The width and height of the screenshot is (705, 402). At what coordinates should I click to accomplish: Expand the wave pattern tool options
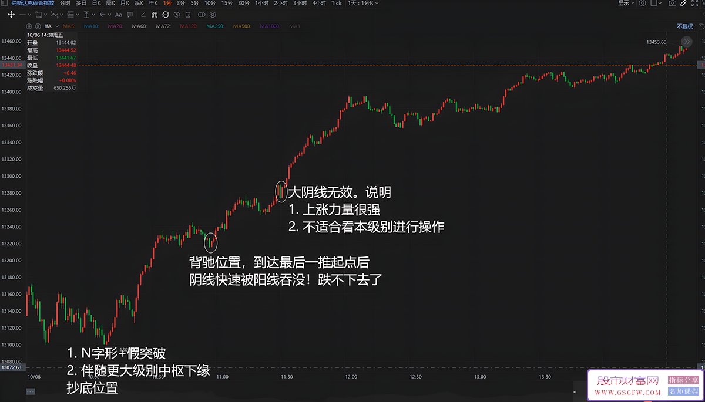tap(62, 14)
